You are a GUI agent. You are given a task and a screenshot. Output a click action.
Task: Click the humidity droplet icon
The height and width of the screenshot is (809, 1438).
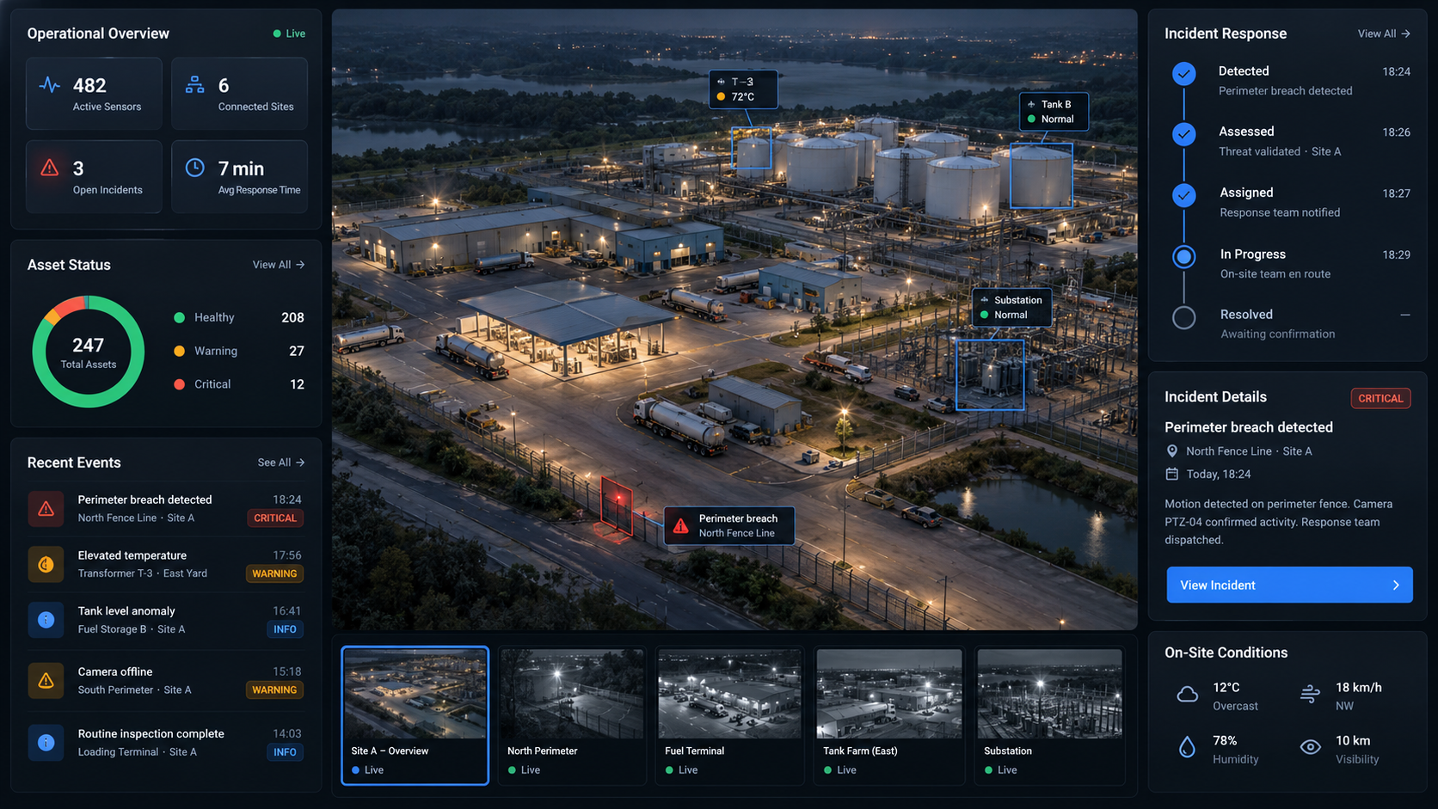coord(1187,747)
